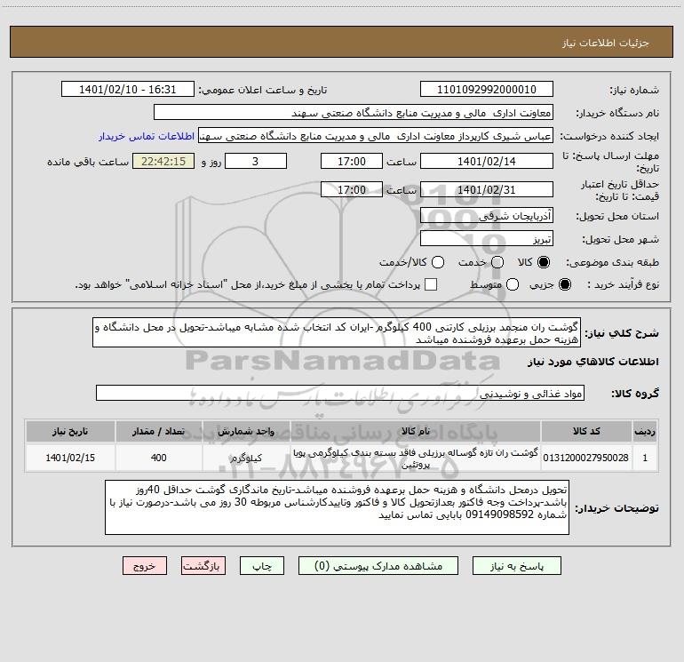Click the بازگشت back button

pos(203,566)
